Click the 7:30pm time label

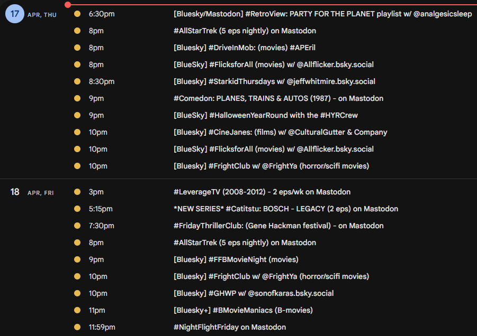coord(101,226)
